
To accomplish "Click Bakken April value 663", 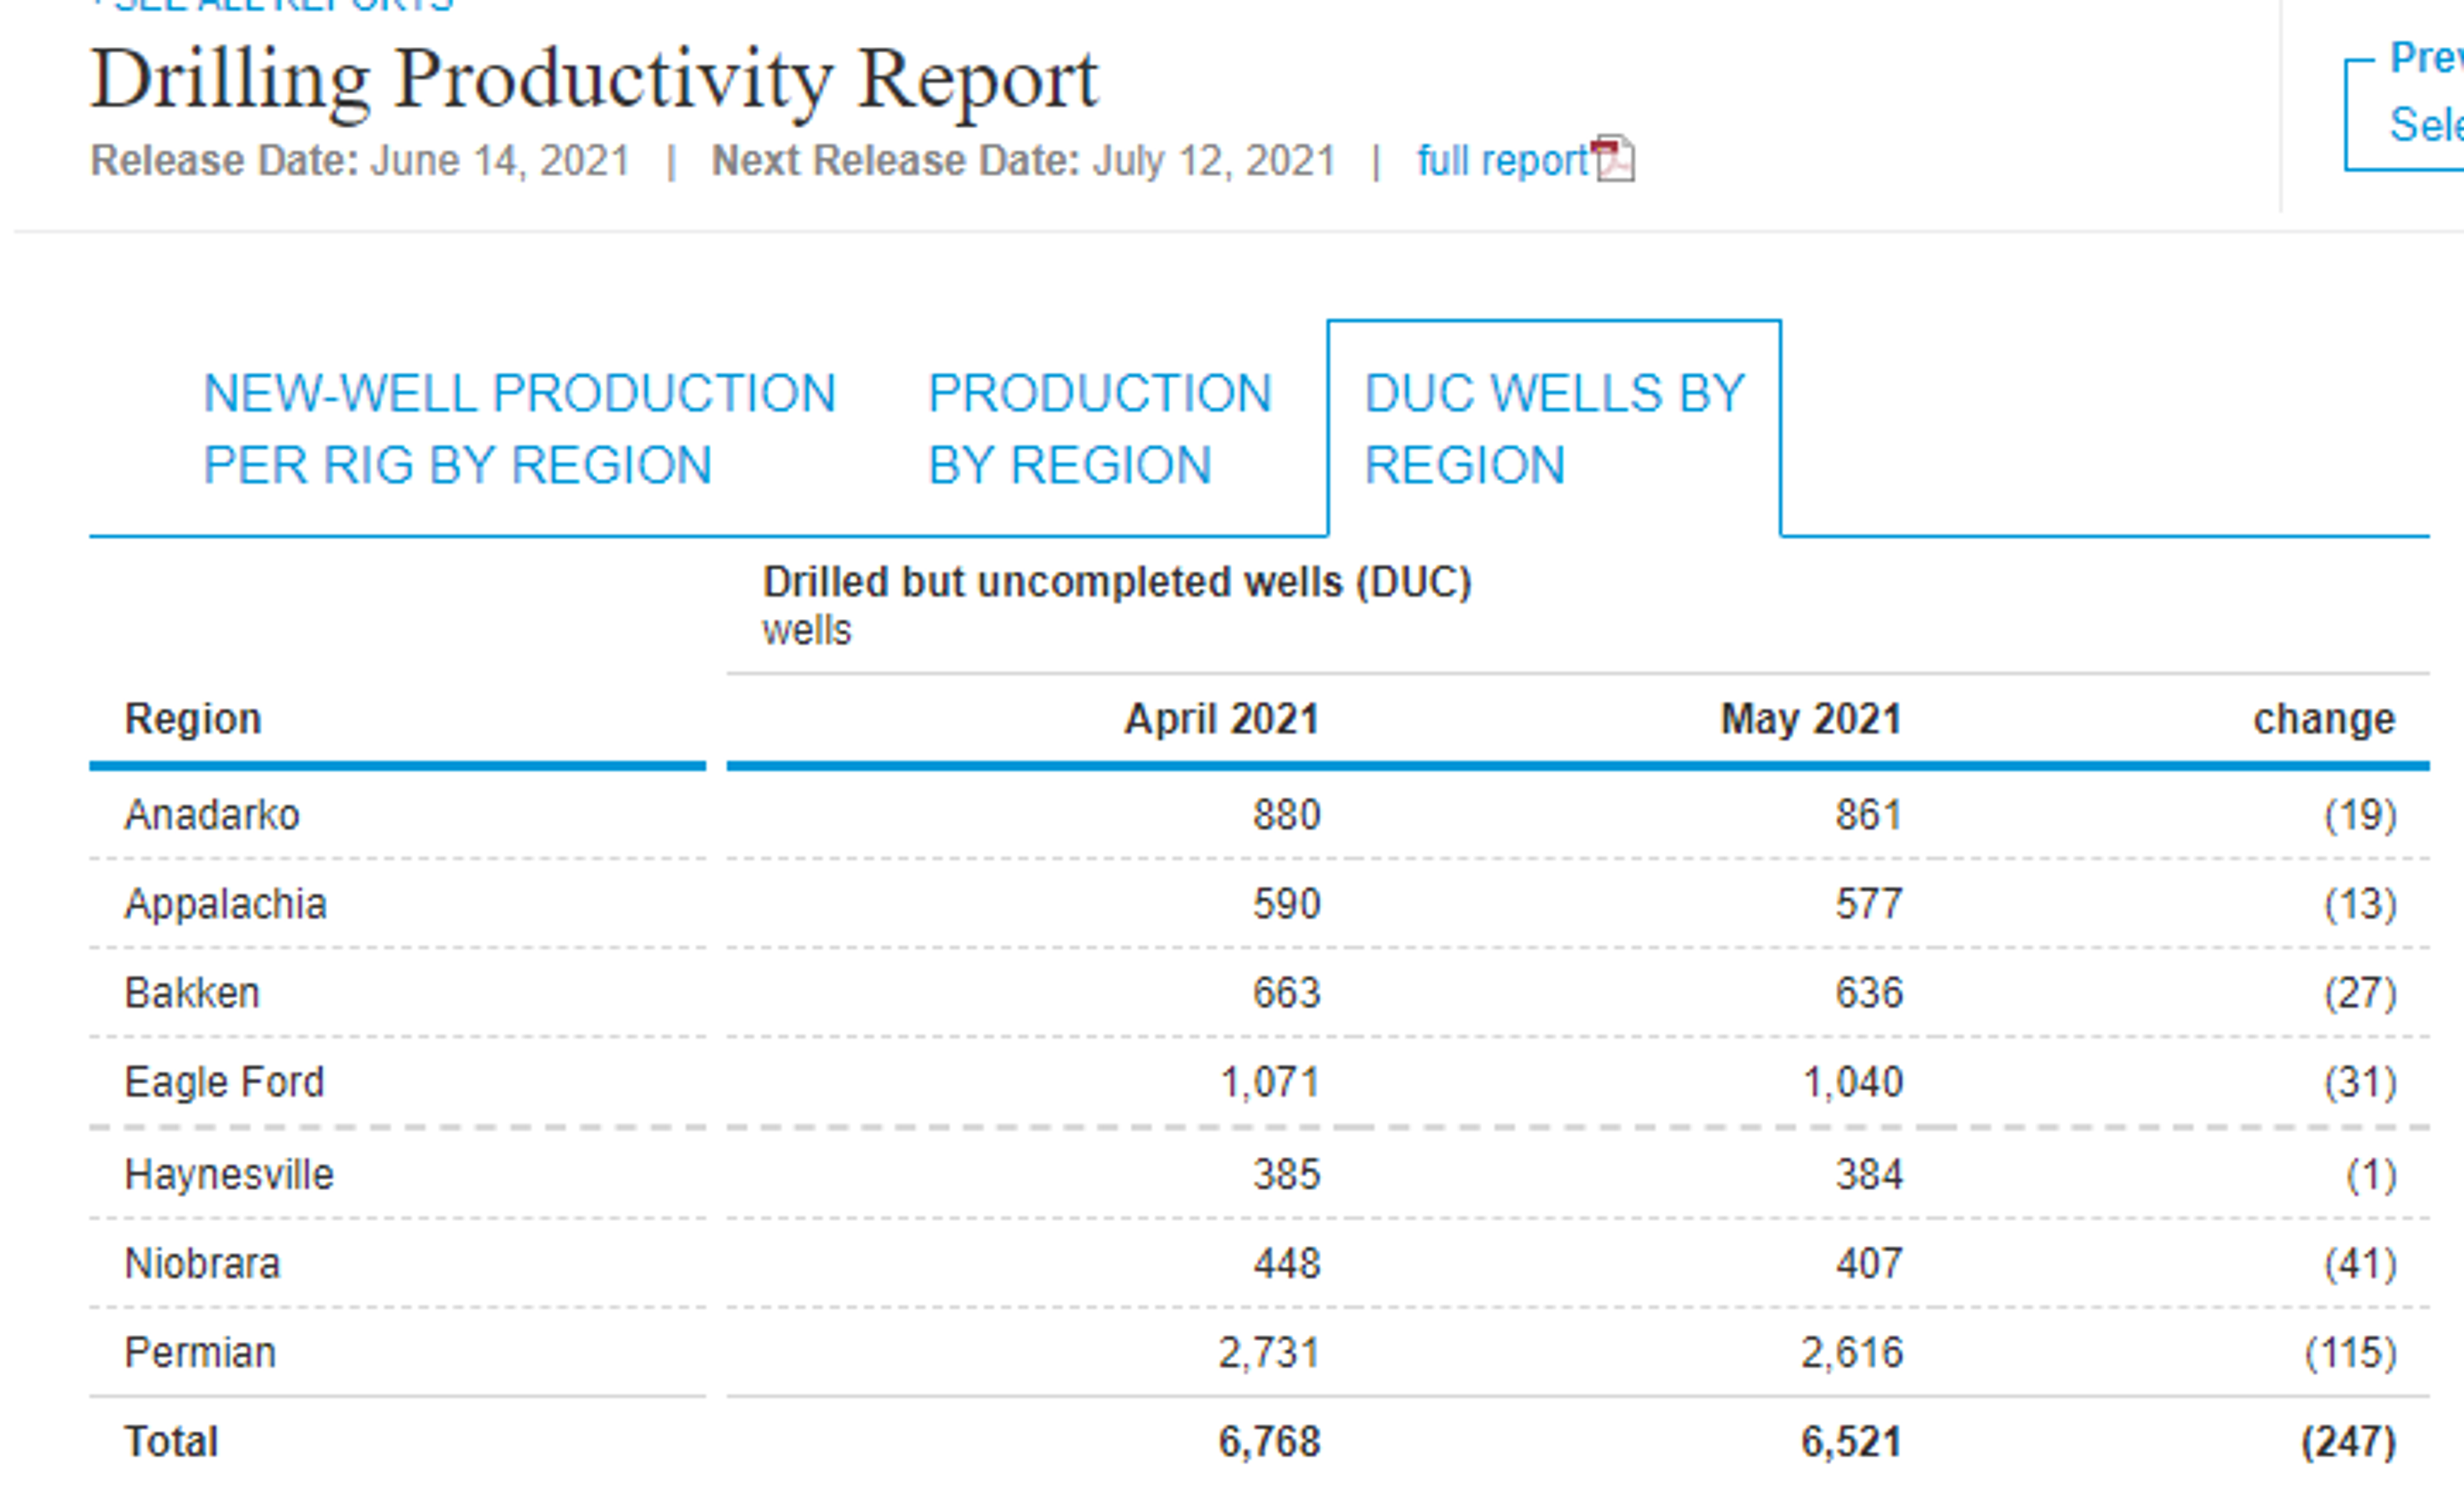I will [1287, 992].
